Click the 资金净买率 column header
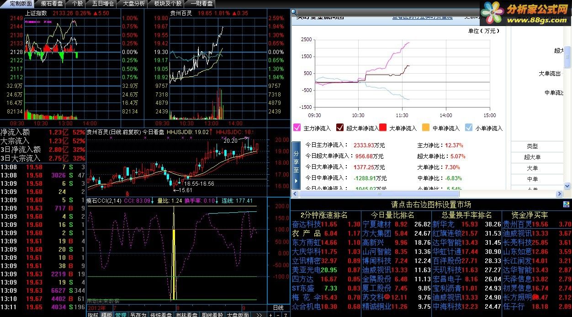The width and height of the screenshot is (572, 317). pyautogui.click(x=530, y=215)
